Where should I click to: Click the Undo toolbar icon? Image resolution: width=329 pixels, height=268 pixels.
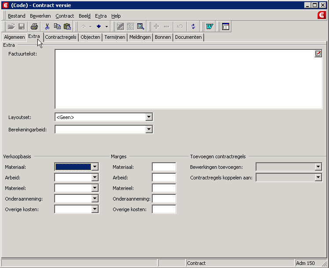coord(180,26)
